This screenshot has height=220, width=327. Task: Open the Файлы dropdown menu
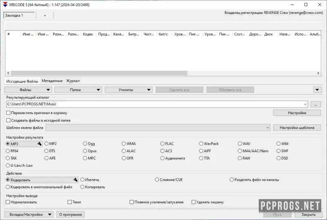(x=28, y=90)
